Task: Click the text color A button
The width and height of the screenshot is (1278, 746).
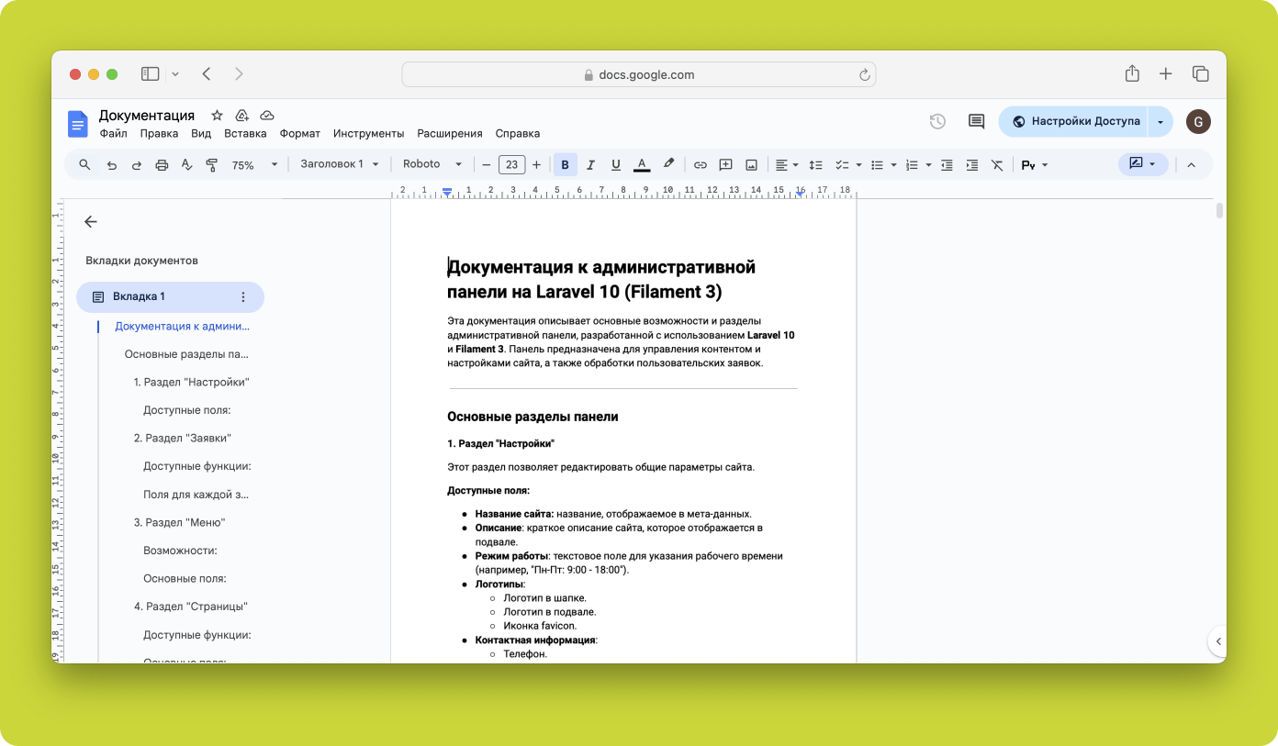Action: (x=642, y=165)
